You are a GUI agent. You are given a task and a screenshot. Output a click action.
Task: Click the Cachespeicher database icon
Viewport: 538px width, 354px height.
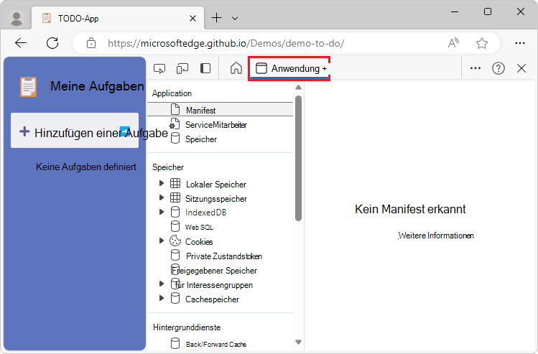(175, 298)
